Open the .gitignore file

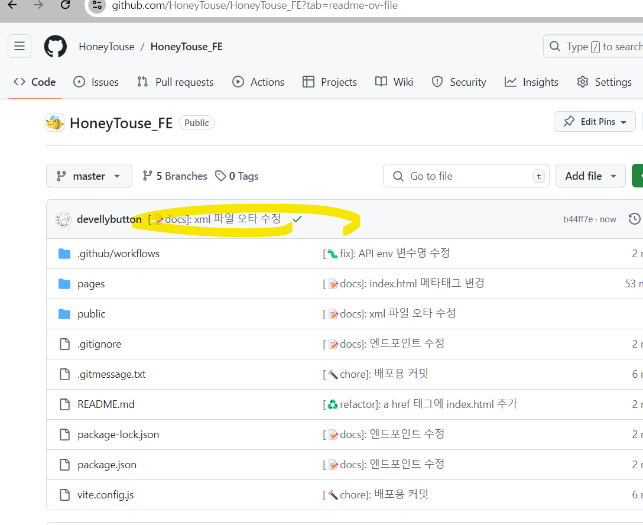click(x=99, y=344)
